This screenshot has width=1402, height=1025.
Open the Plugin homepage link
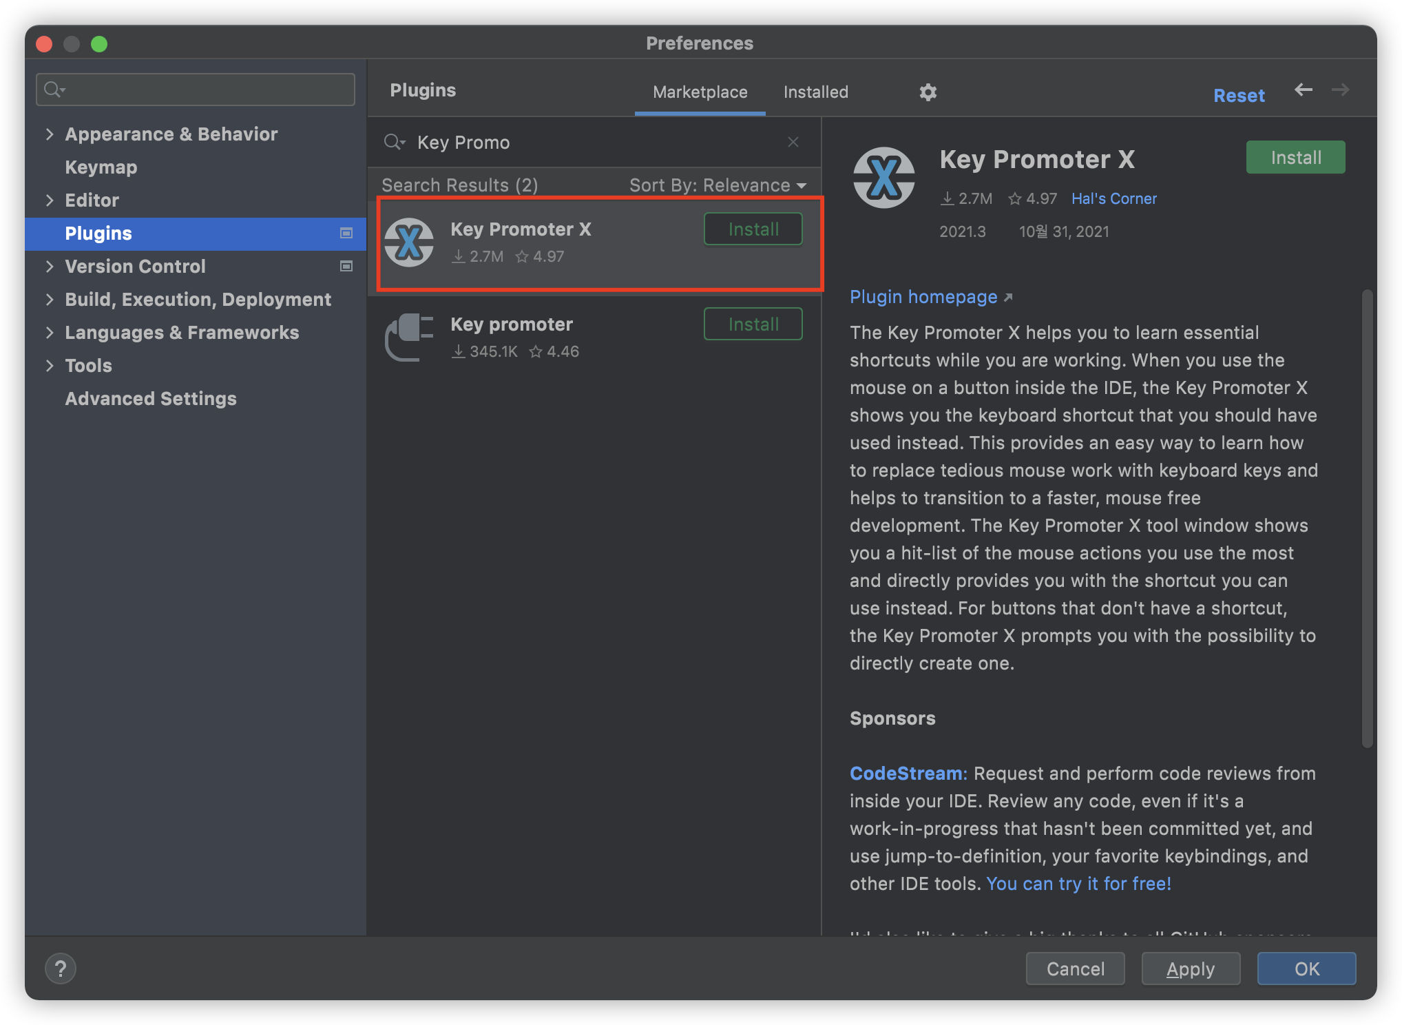click(923, 297)
